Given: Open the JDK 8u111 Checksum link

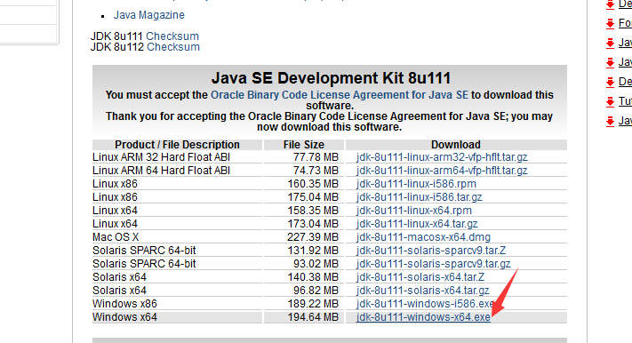Looking at the screenshot, I should 172,36.
